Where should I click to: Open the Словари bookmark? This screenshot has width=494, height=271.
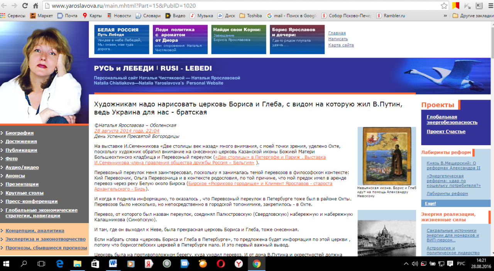click(148, 16)
